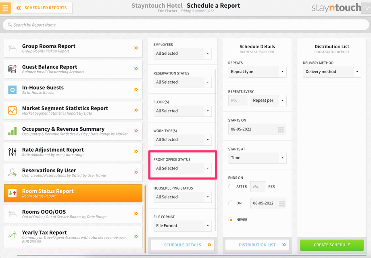
Task: Open the Housekeeping Status dropdown
Action: click(182, 197)
